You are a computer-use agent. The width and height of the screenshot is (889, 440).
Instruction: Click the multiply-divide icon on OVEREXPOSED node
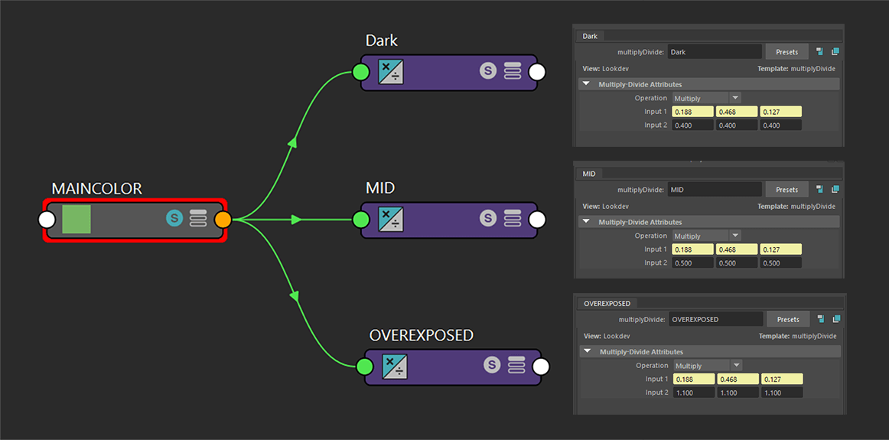[394, 367]
